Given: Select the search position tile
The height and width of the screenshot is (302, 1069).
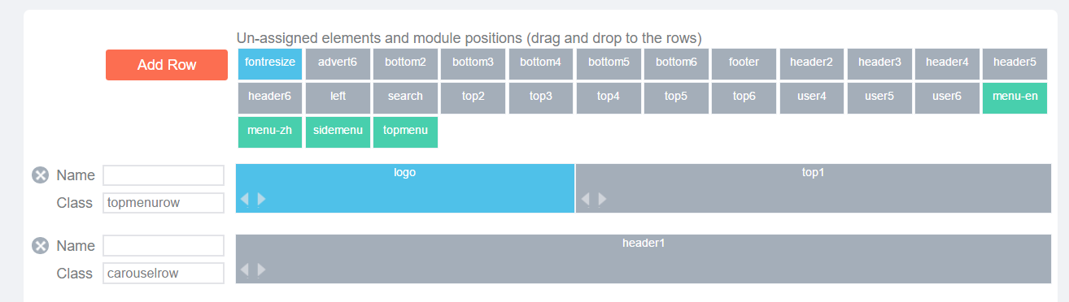Looking at the screenshot, I should tap(405, 97).
